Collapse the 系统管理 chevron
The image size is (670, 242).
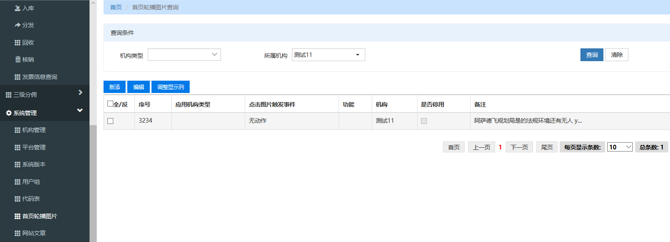click(80, 110)
